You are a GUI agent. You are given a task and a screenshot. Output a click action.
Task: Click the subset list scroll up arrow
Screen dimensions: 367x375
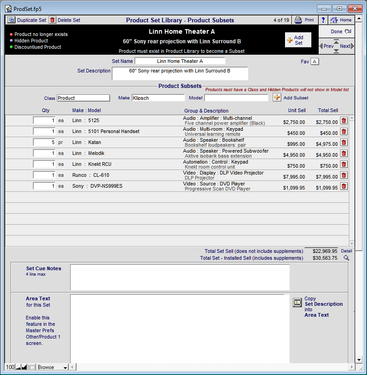(352, 118)
